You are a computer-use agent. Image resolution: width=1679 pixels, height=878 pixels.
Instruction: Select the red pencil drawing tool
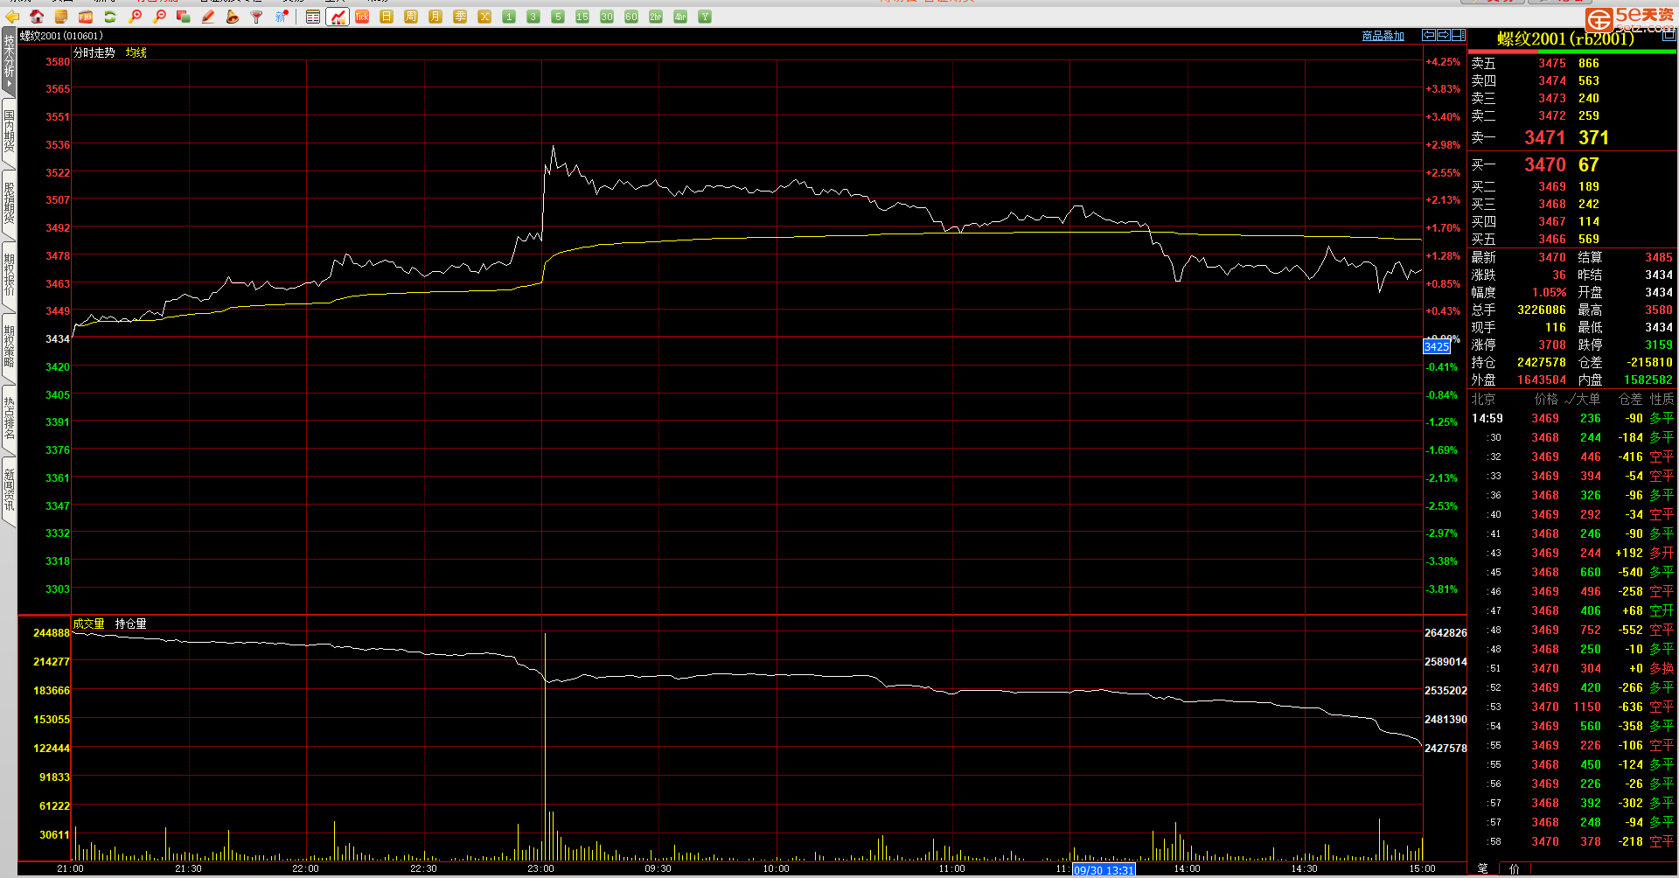[x=208, y=17]
